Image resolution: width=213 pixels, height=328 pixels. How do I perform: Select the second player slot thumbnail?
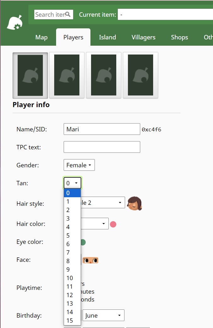pos(67,75)
